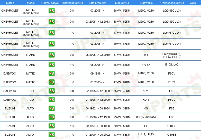Click fuel icon in row ending 12.2013
The width and height of the screenshot is (201, 139).
click(51, 22)
